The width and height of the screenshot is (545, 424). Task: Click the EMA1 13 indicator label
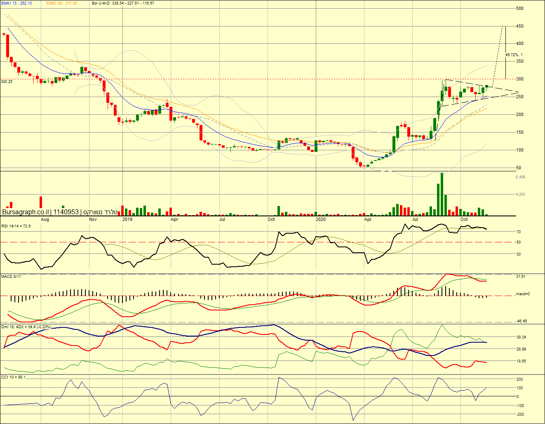(x=16, y=3)
